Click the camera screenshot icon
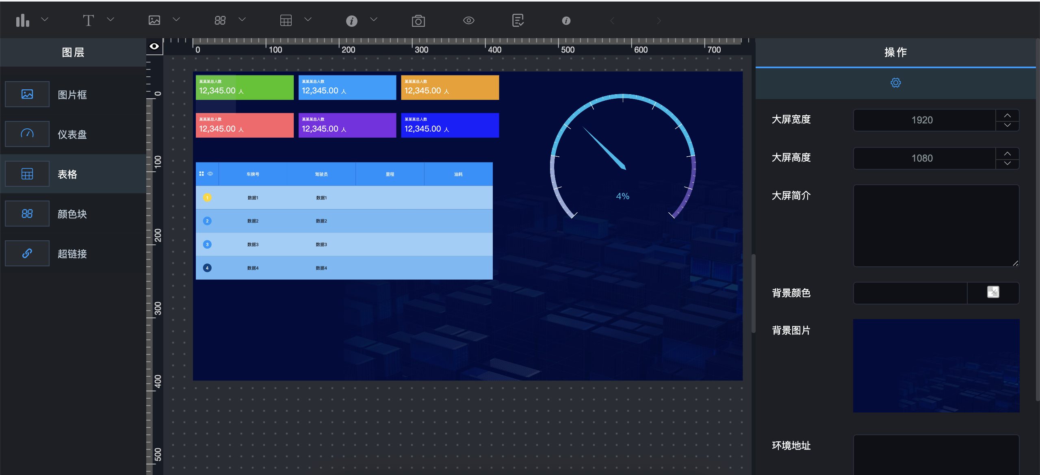The width and height of the screenshot is (1040, 475). 418,21
